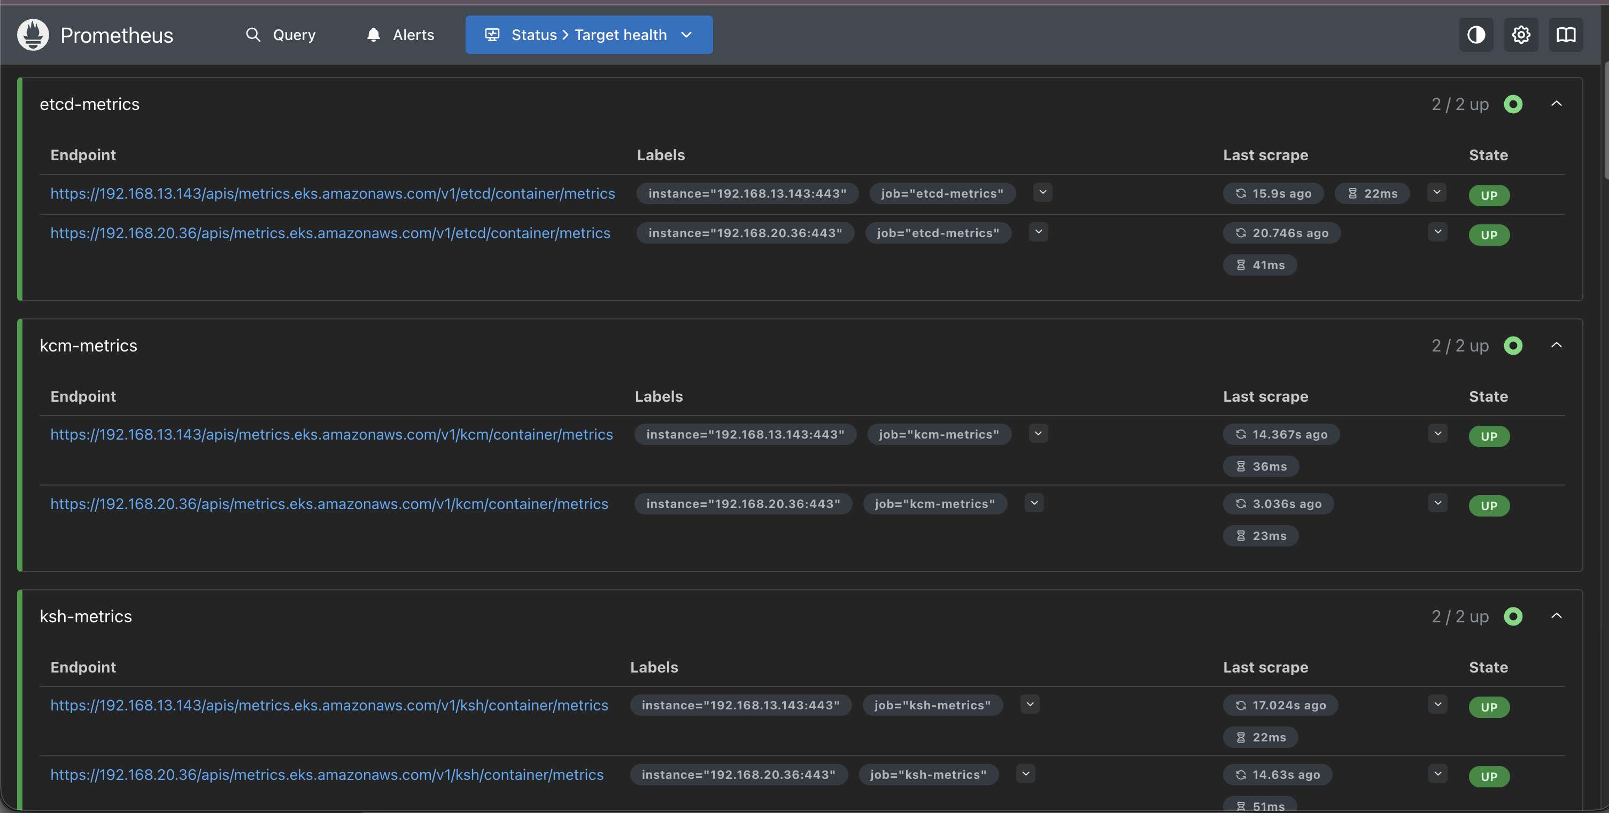
Task: Open the Status > Target health dropdown
Action: [589, 35]
